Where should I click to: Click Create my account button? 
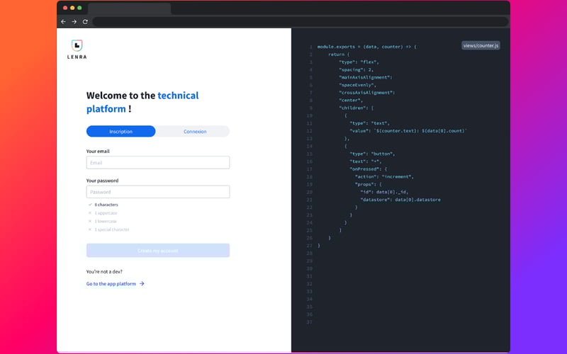coord(158,251)
